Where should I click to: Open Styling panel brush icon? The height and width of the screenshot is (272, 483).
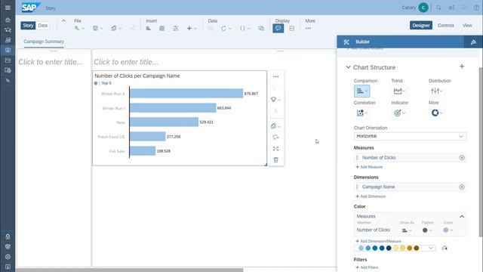coord(473,42)
